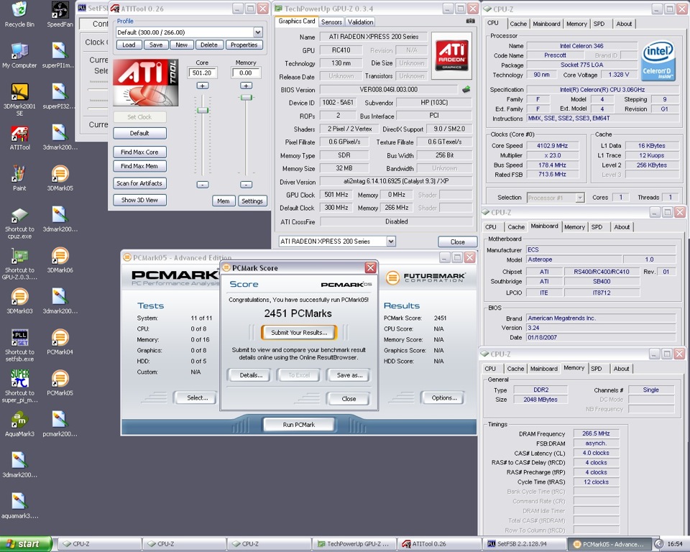
Task: Switch to the GPU-Z Validation tab
Action: click(360, 22)
